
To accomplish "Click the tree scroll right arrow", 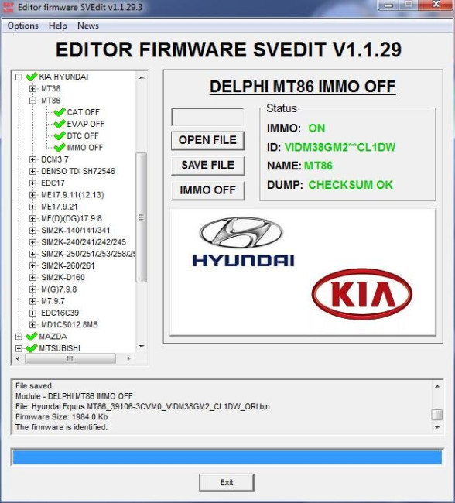I will tap(128, 358).
